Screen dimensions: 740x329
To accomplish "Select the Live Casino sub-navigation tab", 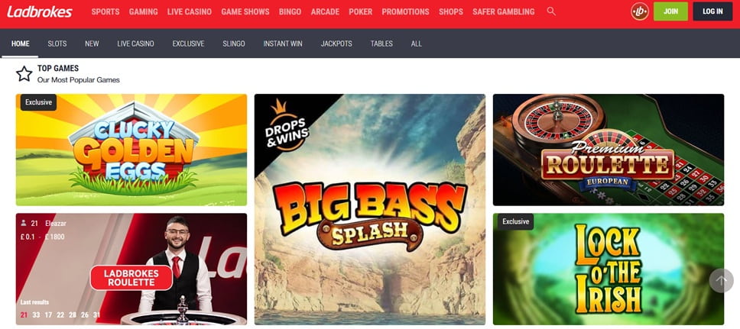I will coord(135,44).
